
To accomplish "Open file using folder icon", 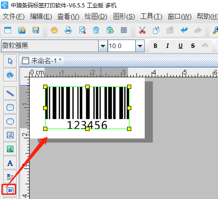I will point(22,30).
